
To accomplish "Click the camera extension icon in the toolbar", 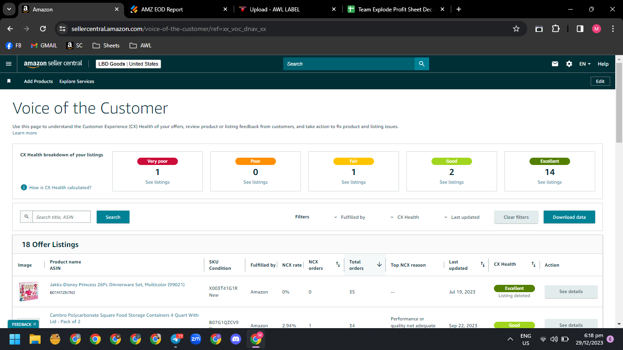I will [539, 29].
